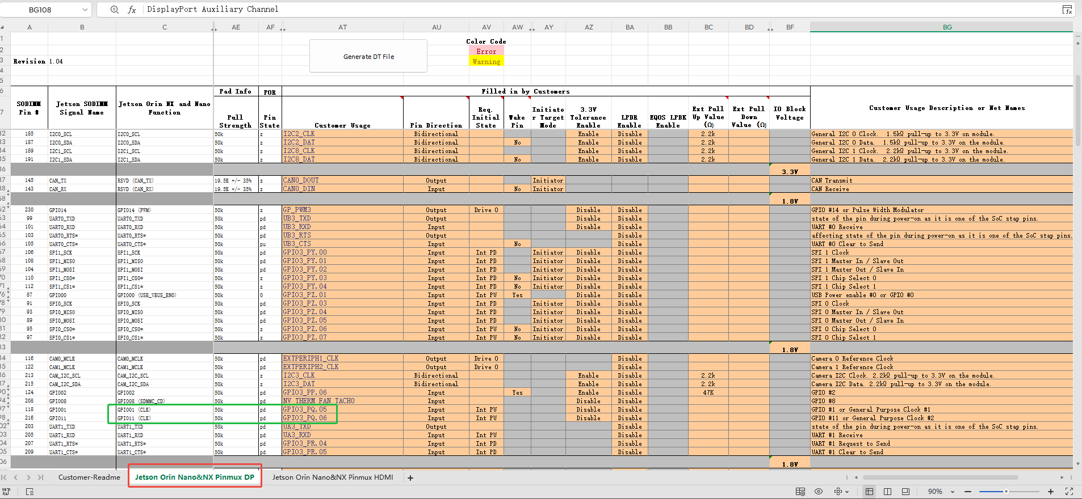Click the zoom slider handle
This screenshot has width=1082, height=499.
tap(1006, 492)
